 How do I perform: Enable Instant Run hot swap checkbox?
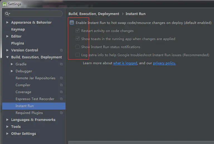coord(72,23)
